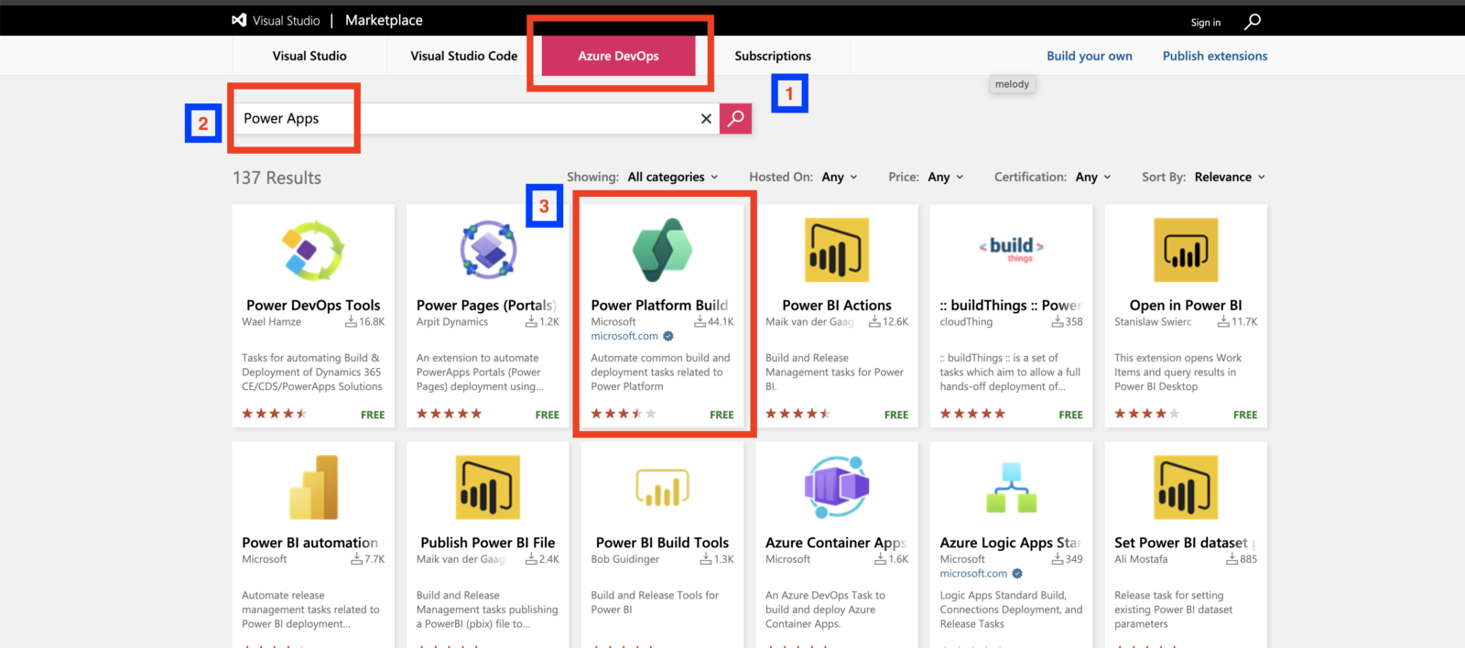This screenshot has width=1465, height=648.
Task: Click the buildThings extension logo
Action: [1012, 249]
